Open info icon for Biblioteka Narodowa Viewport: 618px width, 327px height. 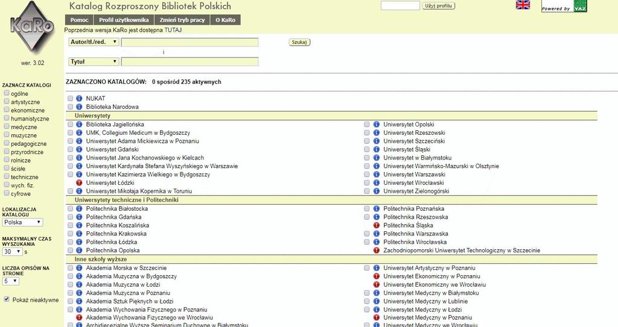click(79, 107)
